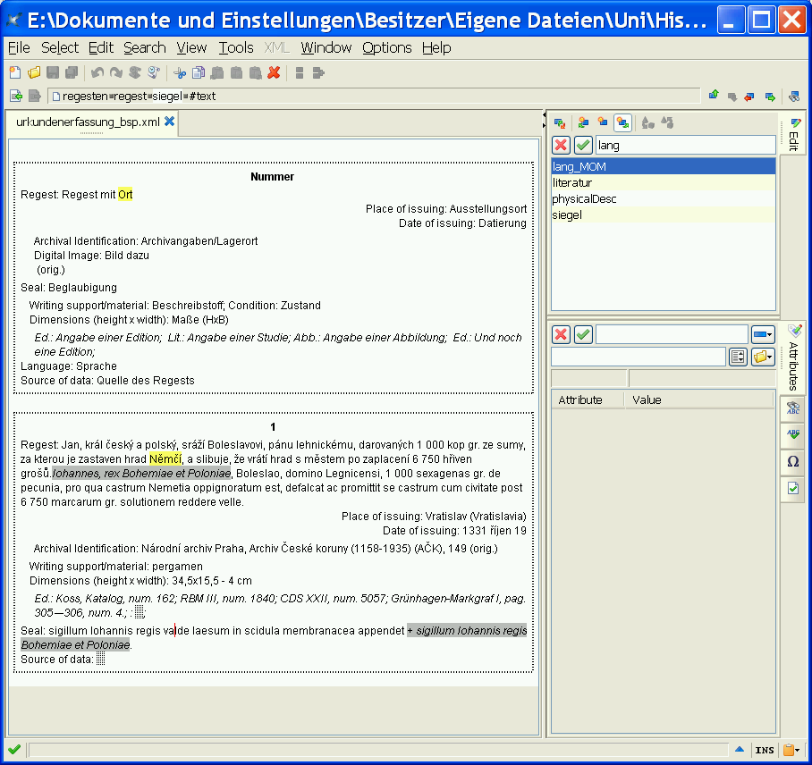Viewport: 812px width, 765px height.
Task: Select next sibling with the green right-arrow icon
Action: click(770, 97)
